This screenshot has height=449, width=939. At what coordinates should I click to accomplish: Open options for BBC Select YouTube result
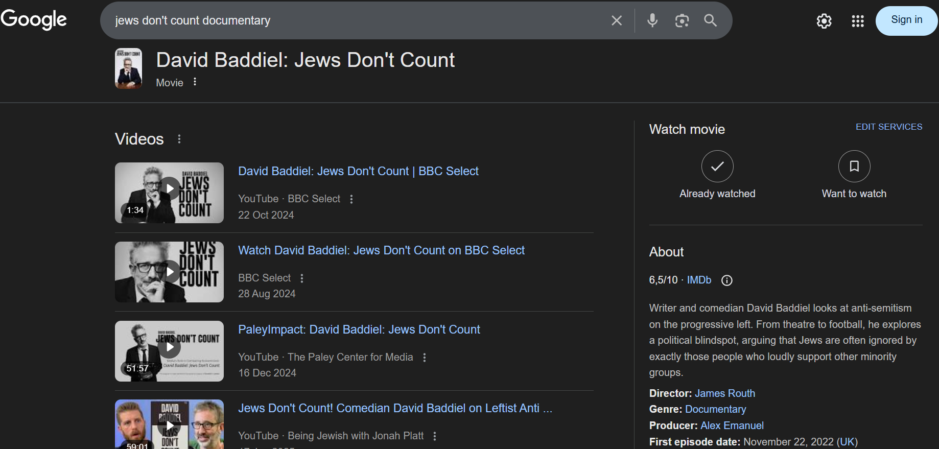pyautogui.click(x=351, y=199)
